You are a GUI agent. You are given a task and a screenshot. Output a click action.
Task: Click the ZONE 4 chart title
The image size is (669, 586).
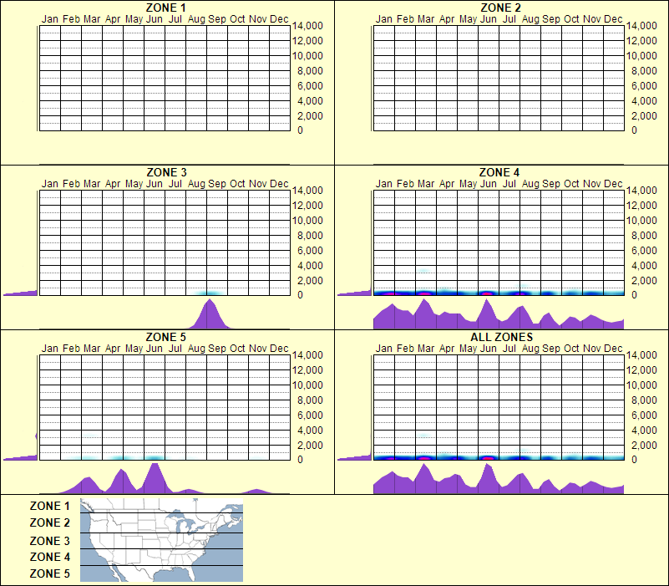(499, 172)
